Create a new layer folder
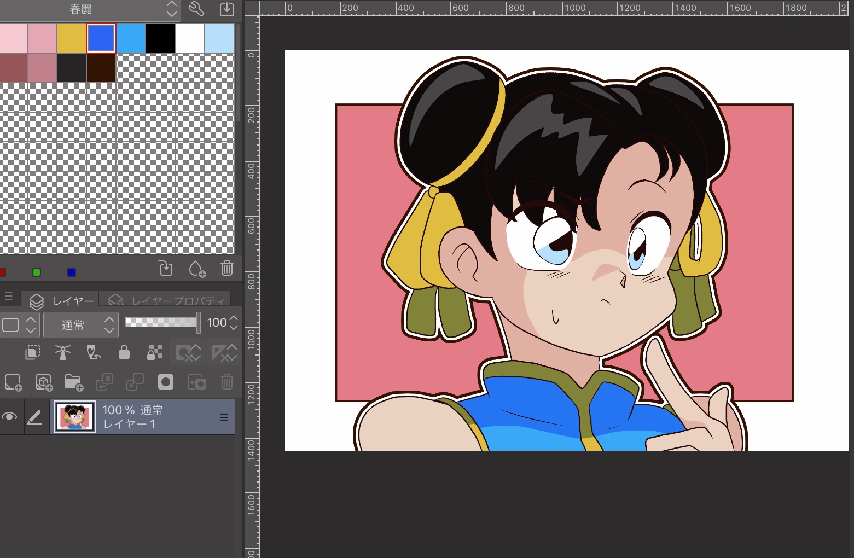Image resolution: width=854 pixels, height=558 pixels. pyautogui.click(x=74, y=382)
